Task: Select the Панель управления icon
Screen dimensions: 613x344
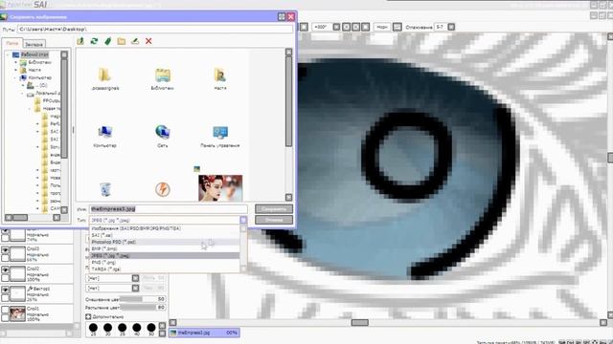Action: [x=220, y=132]
